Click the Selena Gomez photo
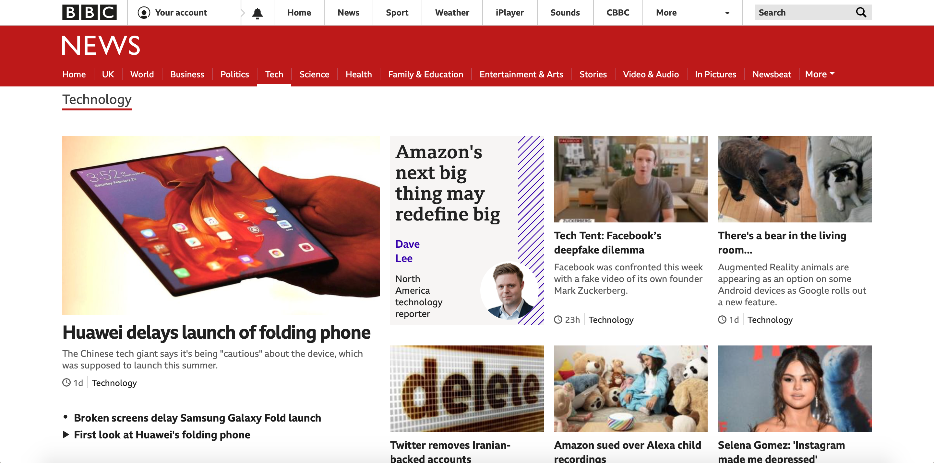The width and height of the screenshot is (934, 463). (795, 388)
